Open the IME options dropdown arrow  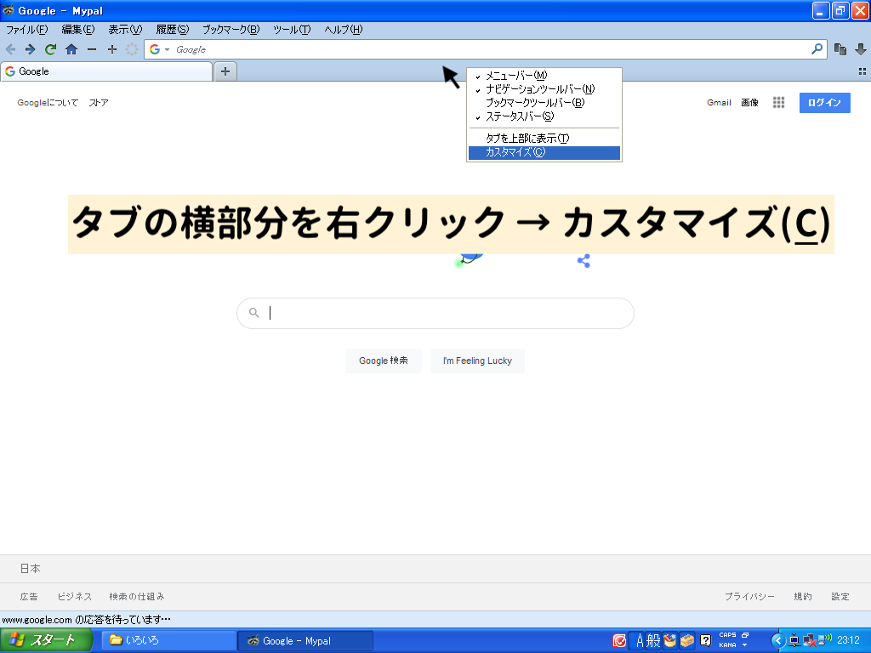(x=744, y=645)
